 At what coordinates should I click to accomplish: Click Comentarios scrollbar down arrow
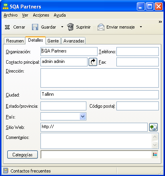pyautogui.click(x=155, y=145)
